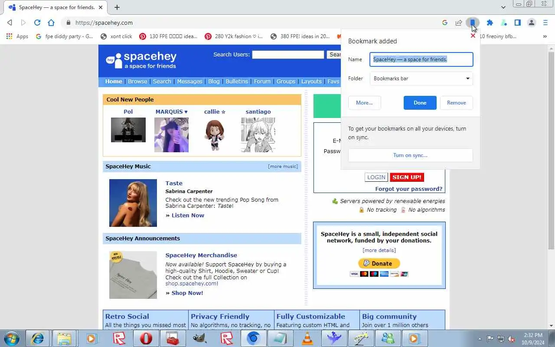The width and height of the screenshot is (555, 347).
Task: Open Windows Start button
Action: click(x=11, y=338)
